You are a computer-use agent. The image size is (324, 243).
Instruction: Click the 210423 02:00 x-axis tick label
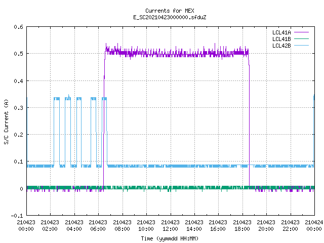pyautogui.click(x=50, y=225)
